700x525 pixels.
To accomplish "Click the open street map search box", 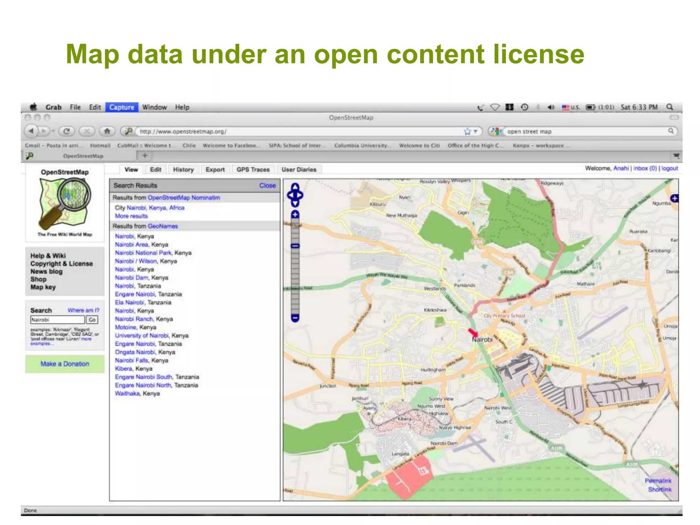I will (586, 131).
